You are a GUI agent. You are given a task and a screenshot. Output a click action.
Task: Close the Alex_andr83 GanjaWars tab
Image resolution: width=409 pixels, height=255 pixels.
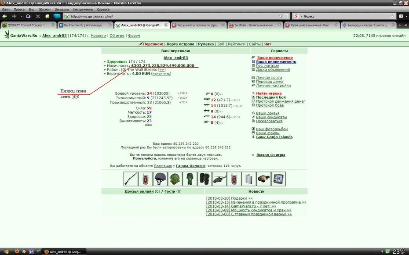[x=166, y=25]
